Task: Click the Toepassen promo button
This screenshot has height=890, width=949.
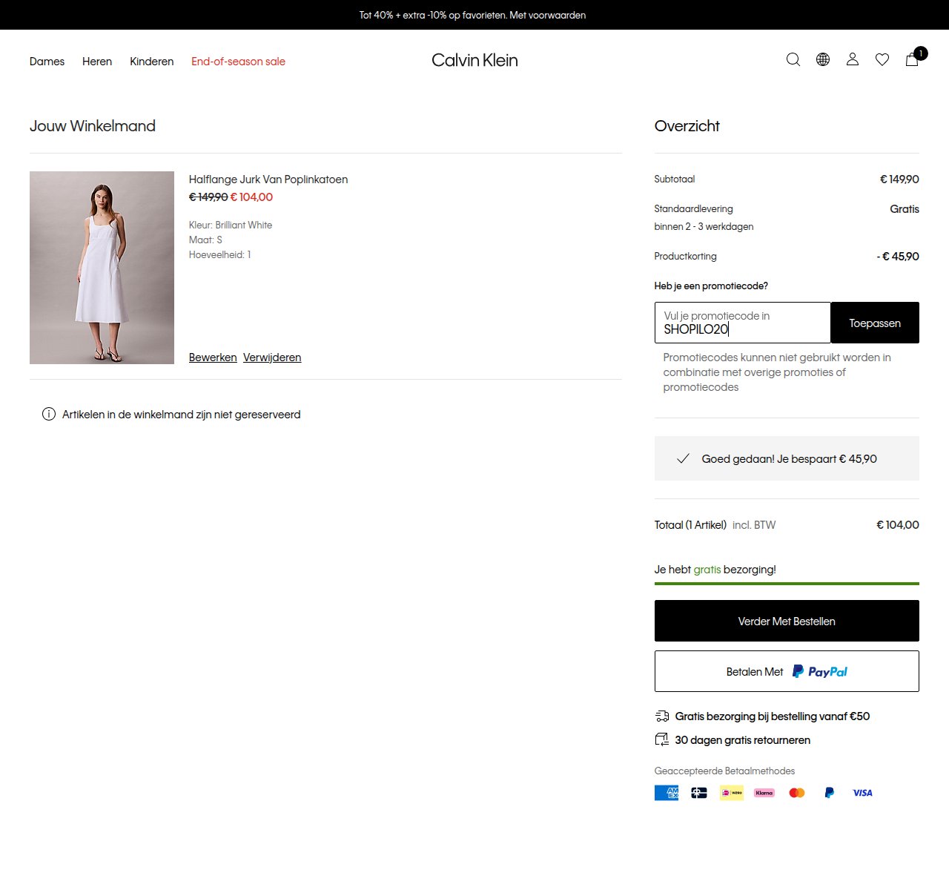Action: [x=875, y=323]
